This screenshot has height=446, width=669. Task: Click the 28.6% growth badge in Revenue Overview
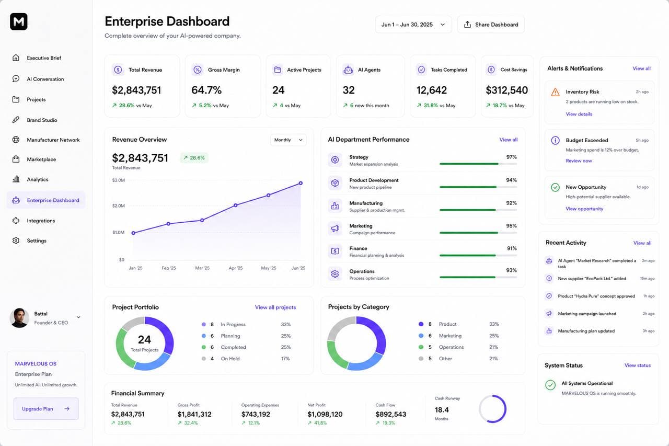(194, 157)
